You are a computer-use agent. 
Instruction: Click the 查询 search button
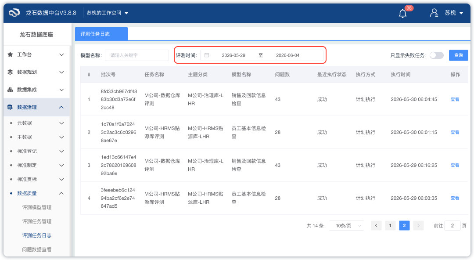tap(459, 55)
